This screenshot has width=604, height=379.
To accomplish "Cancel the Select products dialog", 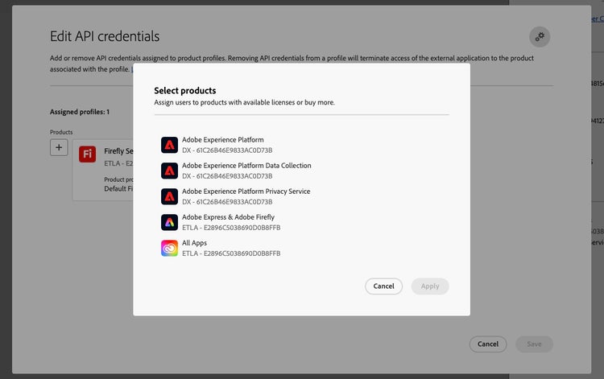I will click(383, 286).
